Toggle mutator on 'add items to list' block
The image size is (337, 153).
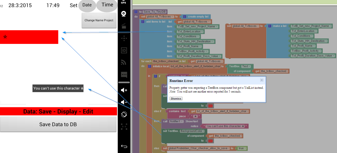143,22
